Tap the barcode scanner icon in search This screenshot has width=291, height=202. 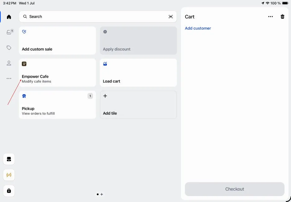click(x=171, y=17)
